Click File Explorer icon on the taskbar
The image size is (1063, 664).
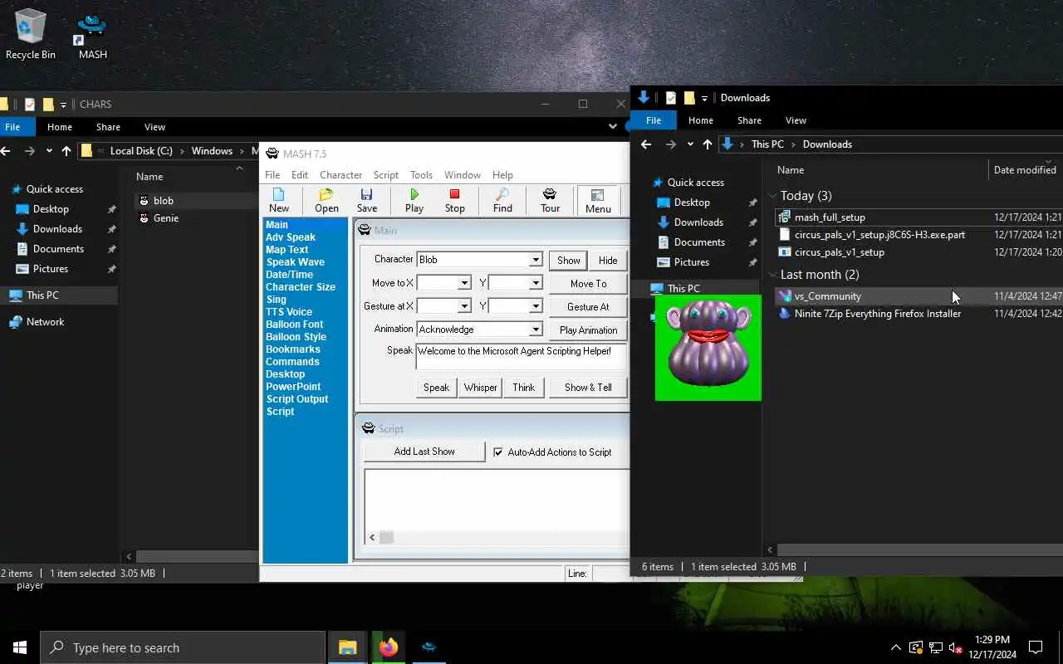pyautogui.click(x=347, y=647)
